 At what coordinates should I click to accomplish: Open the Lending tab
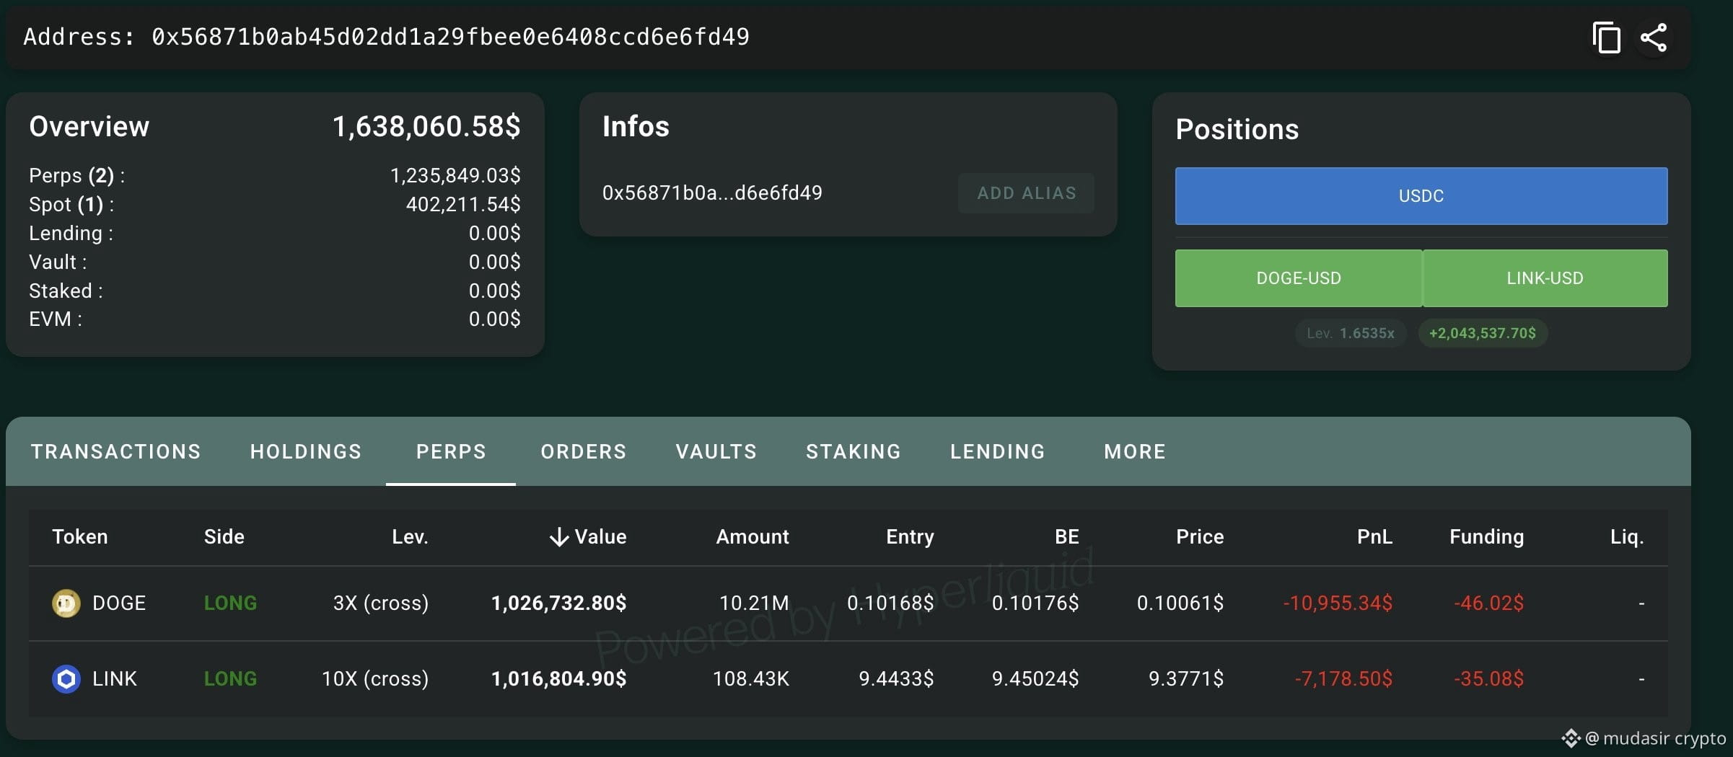point(997,451)
